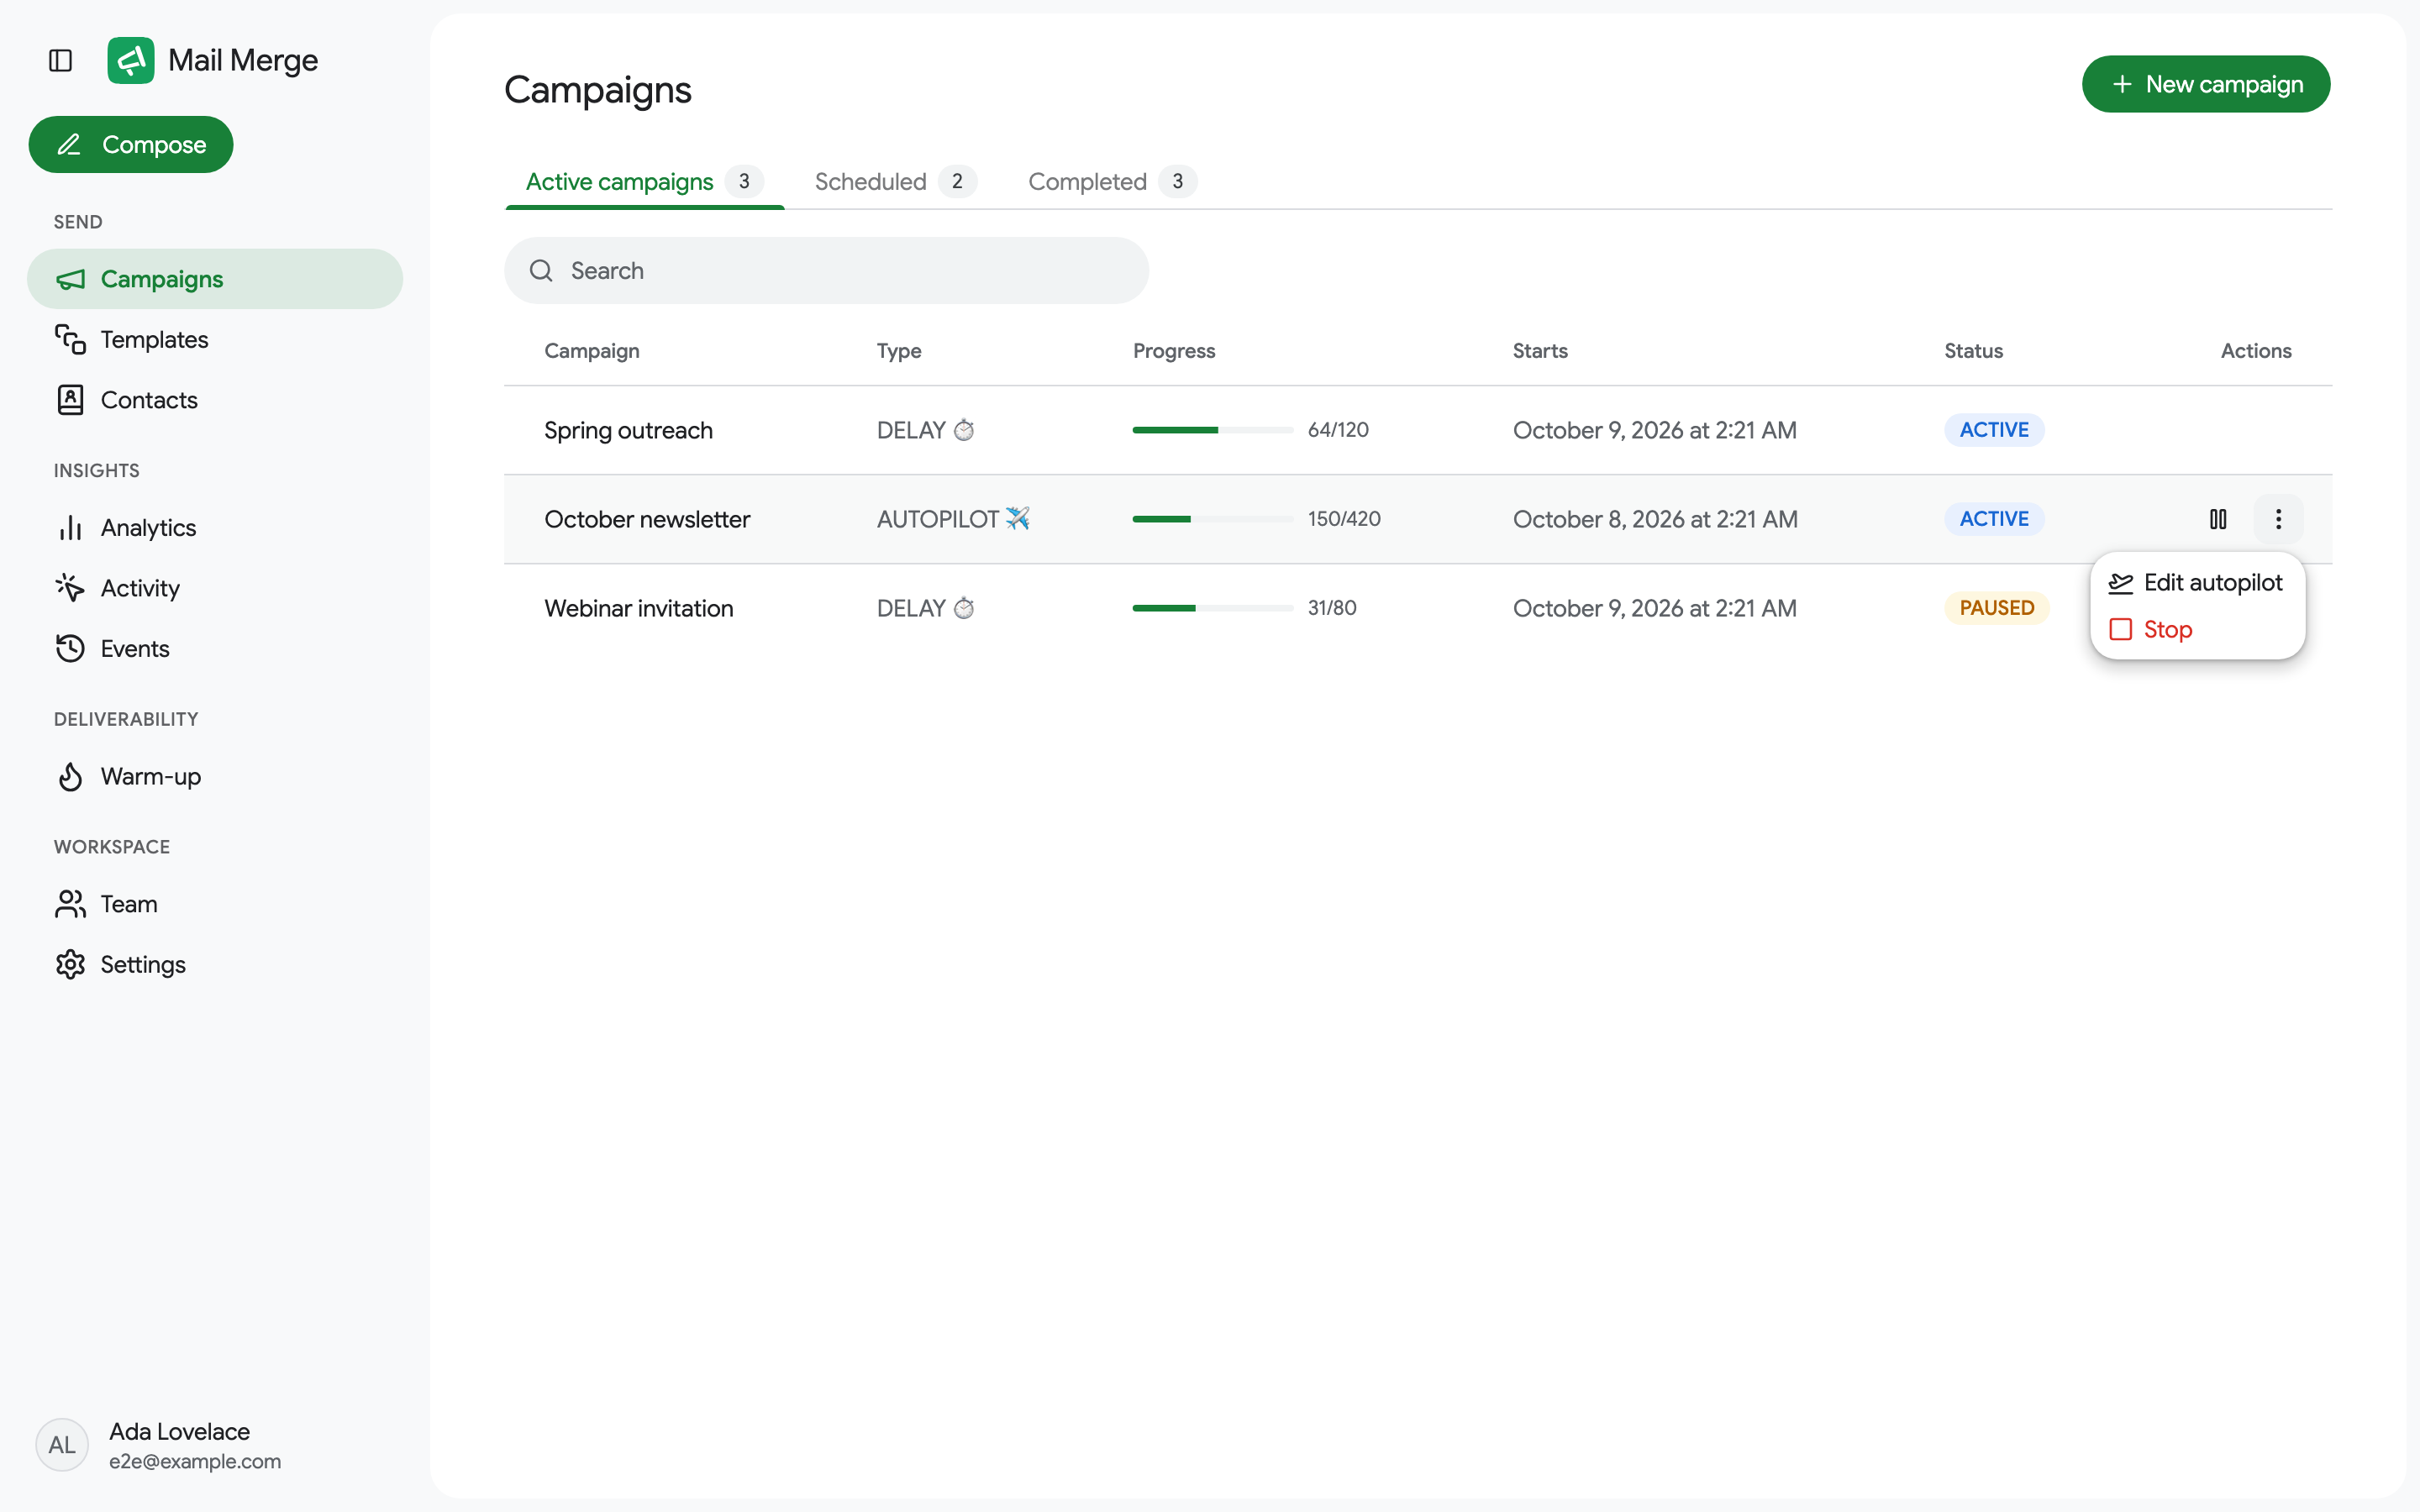
Task: Click Spring outreach progress bar
Action: (x=1213, y=430)
